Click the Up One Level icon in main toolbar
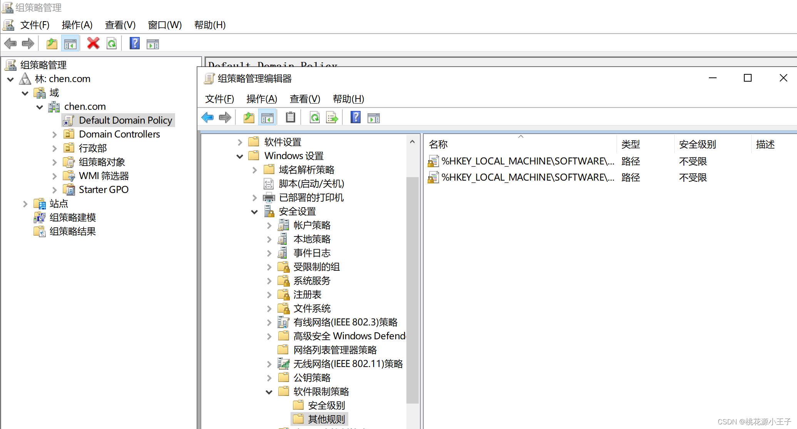The height and width of the screenshot is (429, 797). tap(52, 44)
